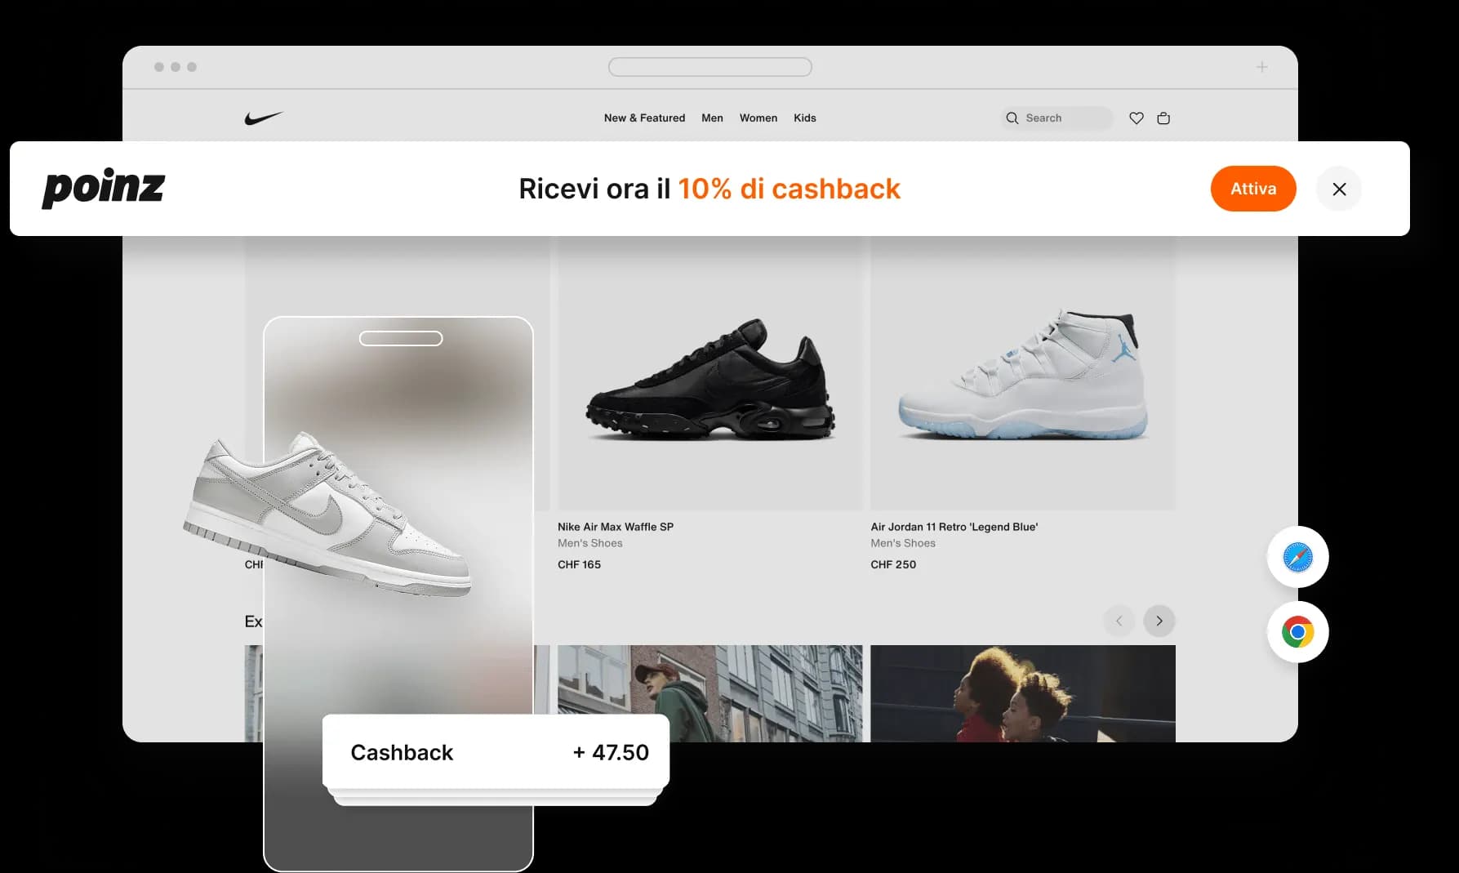This screenshot has width=1459, height=873.
Task: Click the poinz logo
Action: pos(104,188)
